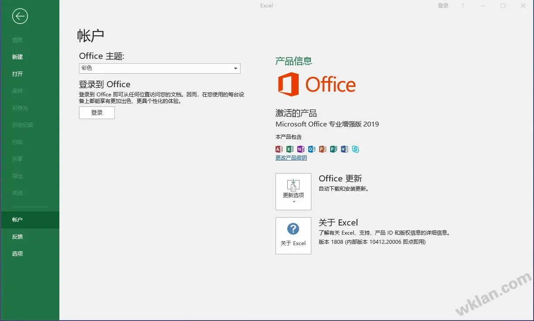Image resolution: width=534 pixels, height=321 pixels.
Task: Click the purple OneNote product icon
Action: [301, 149]
